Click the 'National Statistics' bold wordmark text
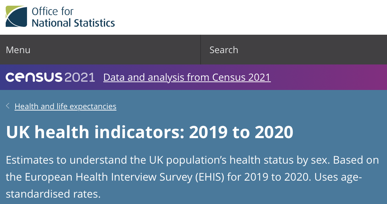Screen dimensions: 387x204 tap(73, 23)
